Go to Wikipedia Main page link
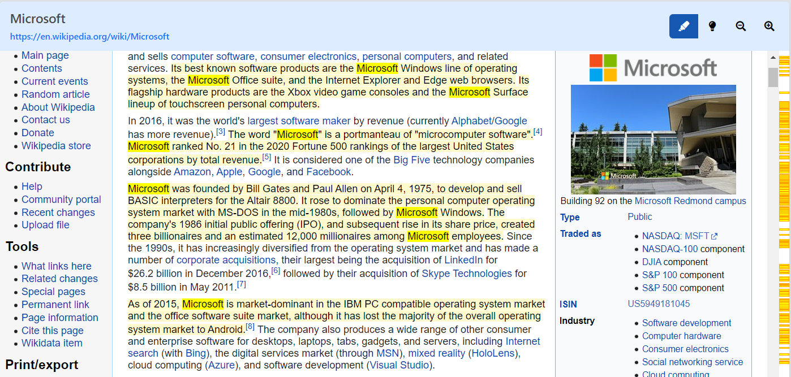791x377 pixels. click(45, 55)
